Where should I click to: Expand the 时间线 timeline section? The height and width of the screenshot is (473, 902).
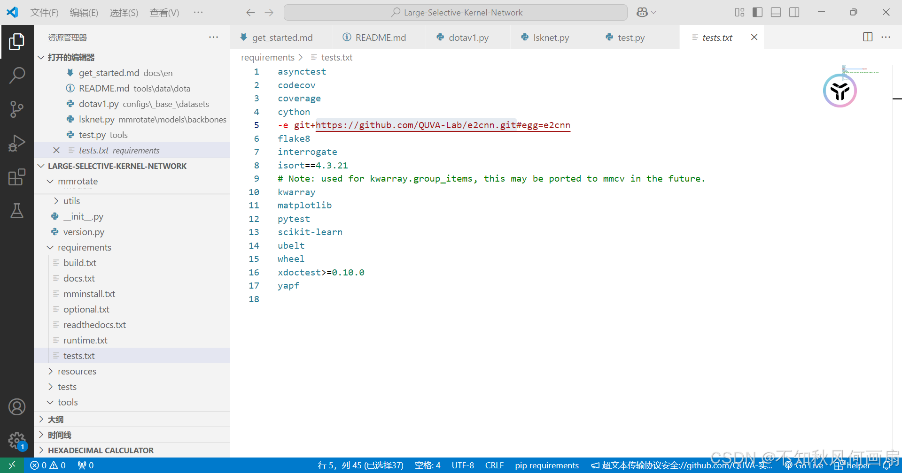pos(132,435)
